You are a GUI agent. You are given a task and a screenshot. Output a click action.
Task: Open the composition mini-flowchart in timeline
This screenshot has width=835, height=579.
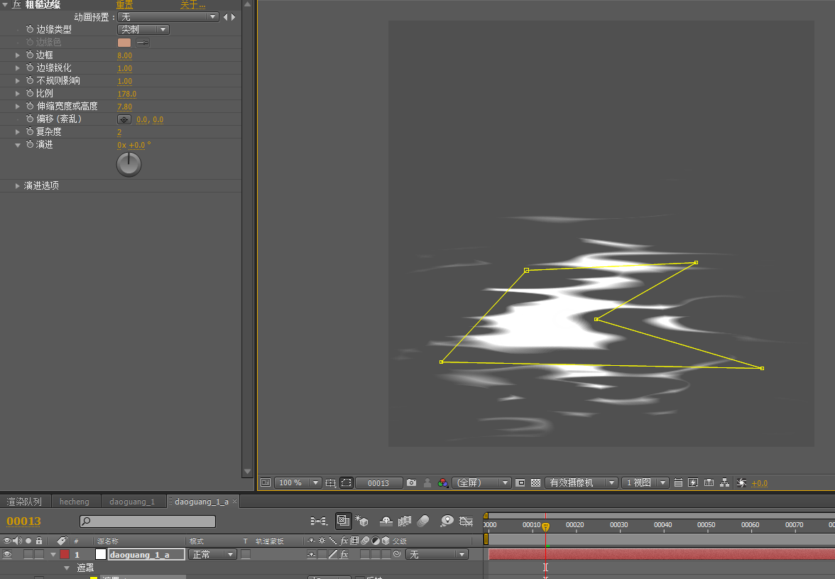point(318,521)
